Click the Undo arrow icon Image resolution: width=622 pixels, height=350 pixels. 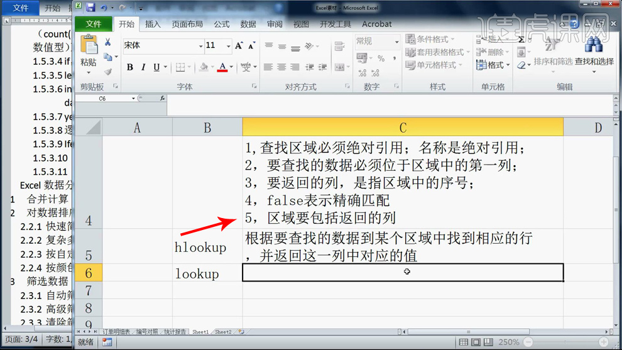104,8
